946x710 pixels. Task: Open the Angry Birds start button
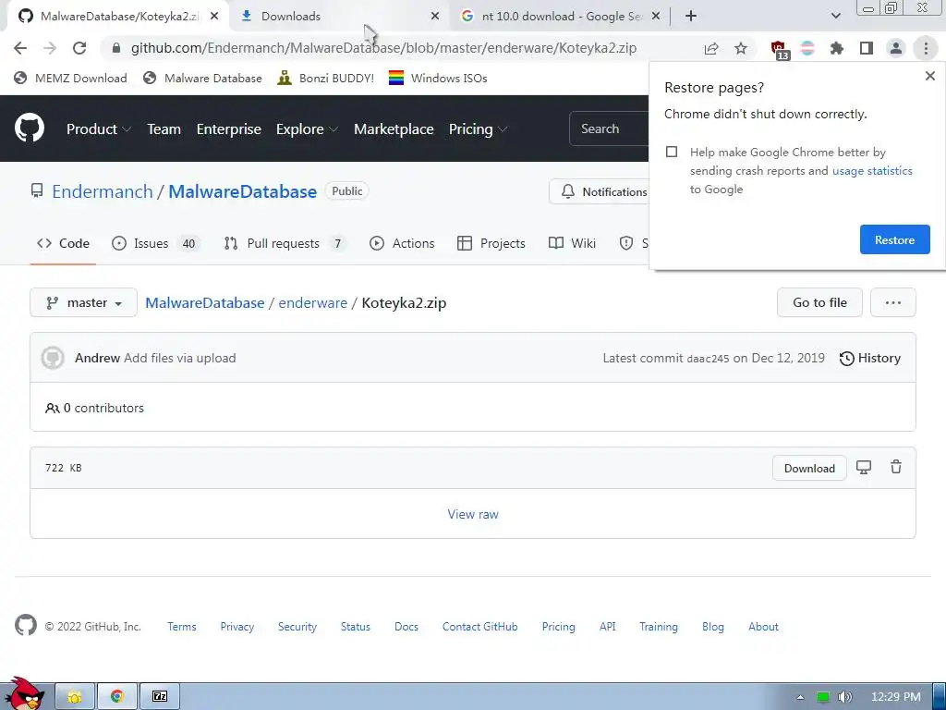pos(24,693)
